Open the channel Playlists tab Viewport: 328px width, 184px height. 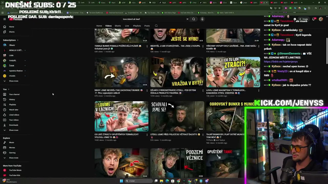[137, 26]
